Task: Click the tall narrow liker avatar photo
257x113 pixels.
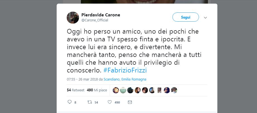Action: pyautogui.click(x=160, y=90)
